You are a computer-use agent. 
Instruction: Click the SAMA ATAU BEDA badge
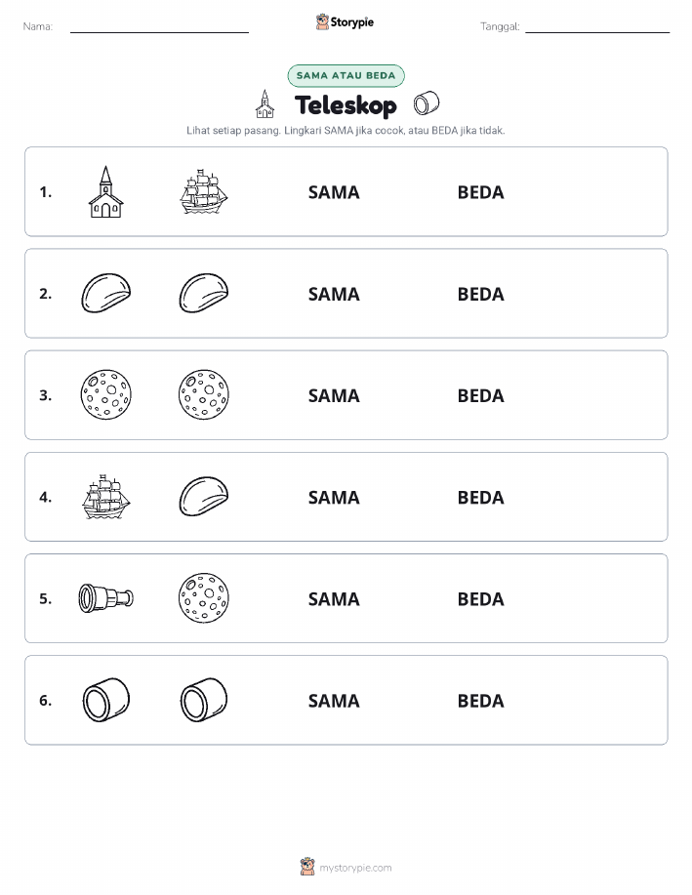click(x=346, y=75)
